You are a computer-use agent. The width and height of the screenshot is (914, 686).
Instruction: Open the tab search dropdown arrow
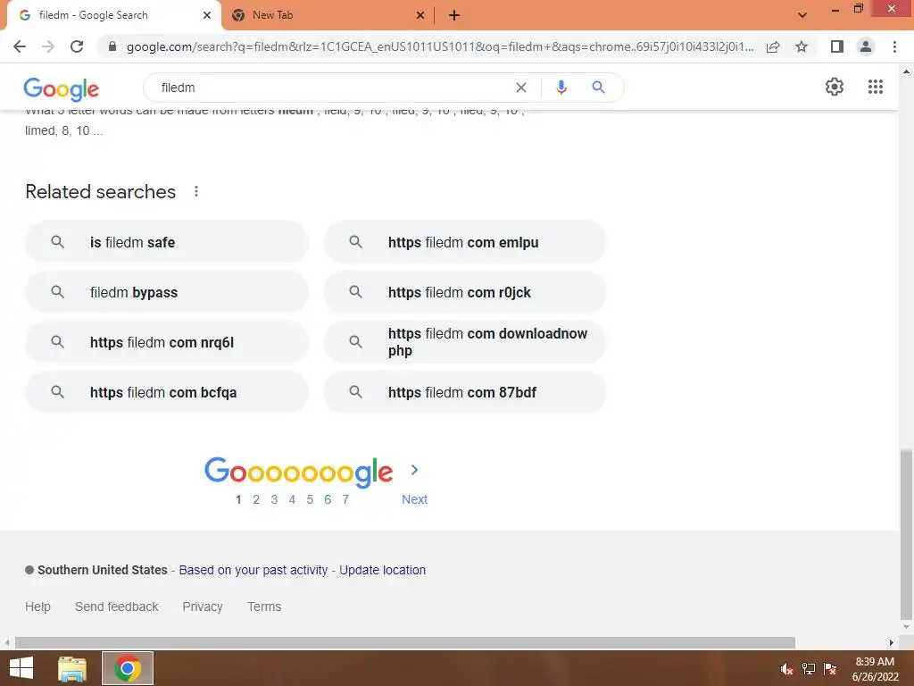[802, 15]
